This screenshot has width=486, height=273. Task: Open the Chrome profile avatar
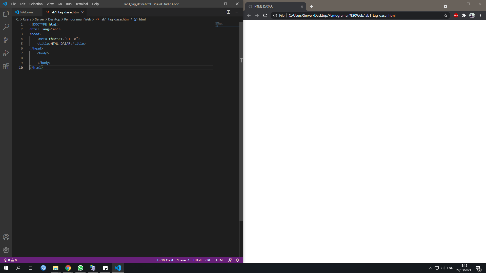click(x=472, y=15)
